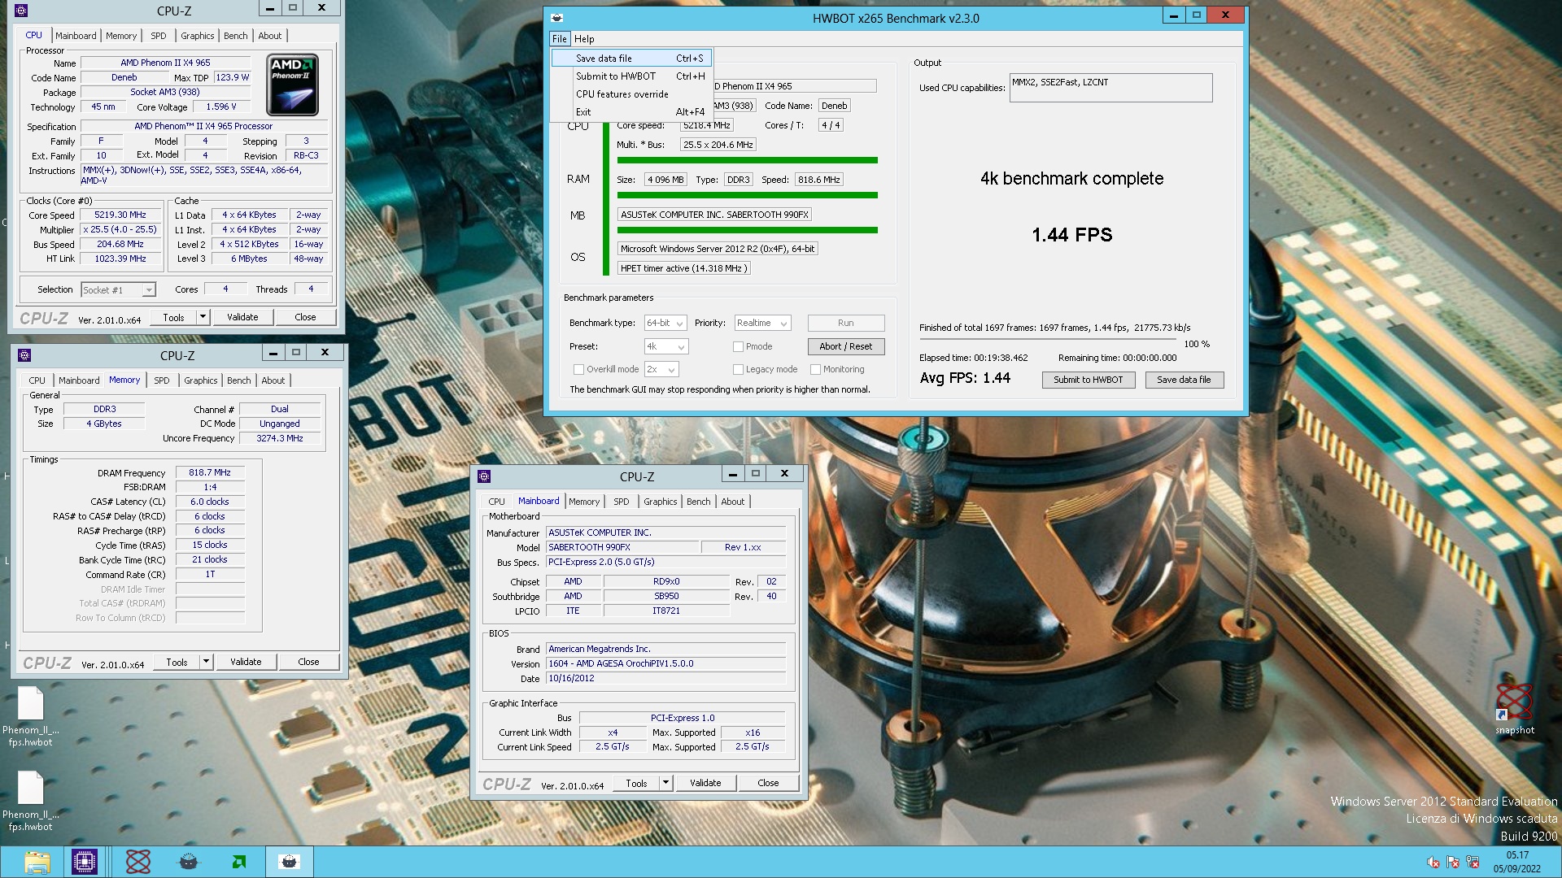Click the Run button in Benchmark parameters
This screenshot has height=878, width=1562.
[x=846, y=323]
